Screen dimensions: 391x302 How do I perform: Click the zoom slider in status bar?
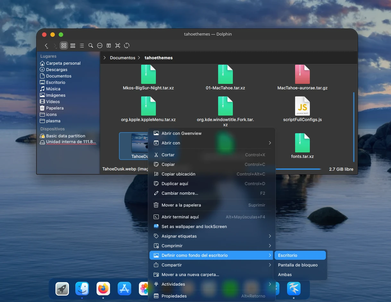coord(298,169)
